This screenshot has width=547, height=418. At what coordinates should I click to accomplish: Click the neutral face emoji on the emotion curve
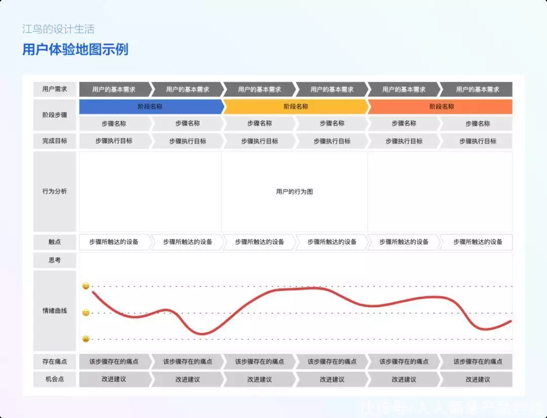click(x=86, y=313)
